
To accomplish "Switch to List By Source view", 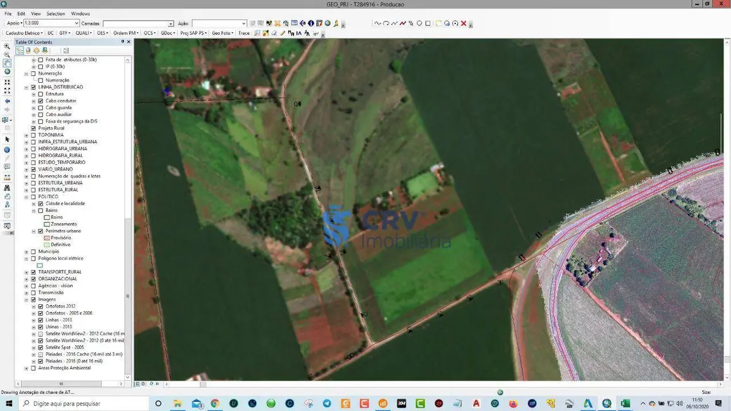I will click(28, 51).
